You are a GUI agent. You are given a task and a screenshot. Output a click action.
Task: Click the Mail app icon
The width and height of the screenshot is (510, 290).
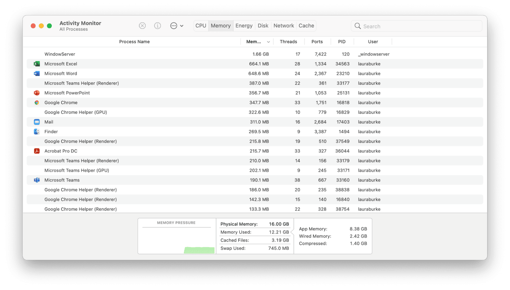coord(37,122)
